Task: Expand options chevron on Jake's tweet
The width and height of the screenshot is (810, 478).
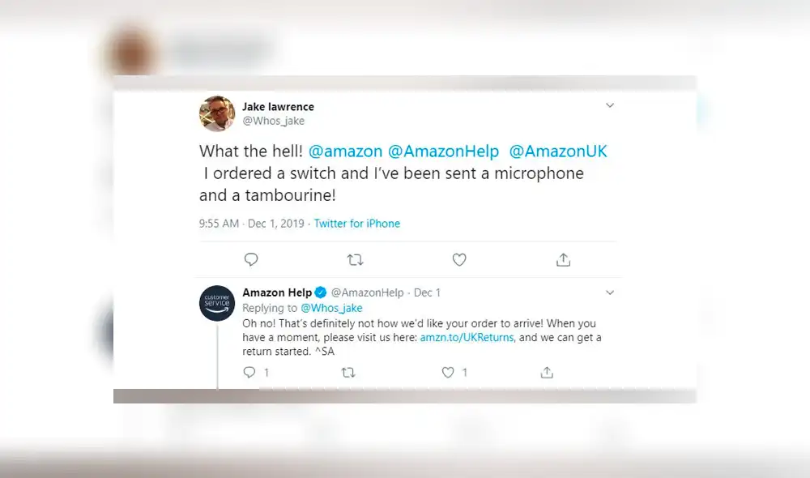Action: click(x=610, y=105)
